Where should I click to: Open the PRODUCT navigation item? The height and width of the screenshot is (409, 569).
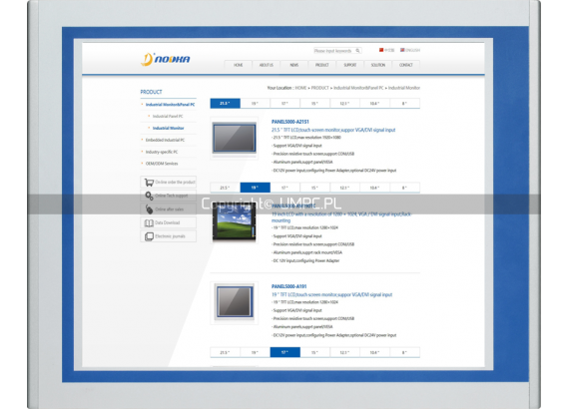(321, 65)
